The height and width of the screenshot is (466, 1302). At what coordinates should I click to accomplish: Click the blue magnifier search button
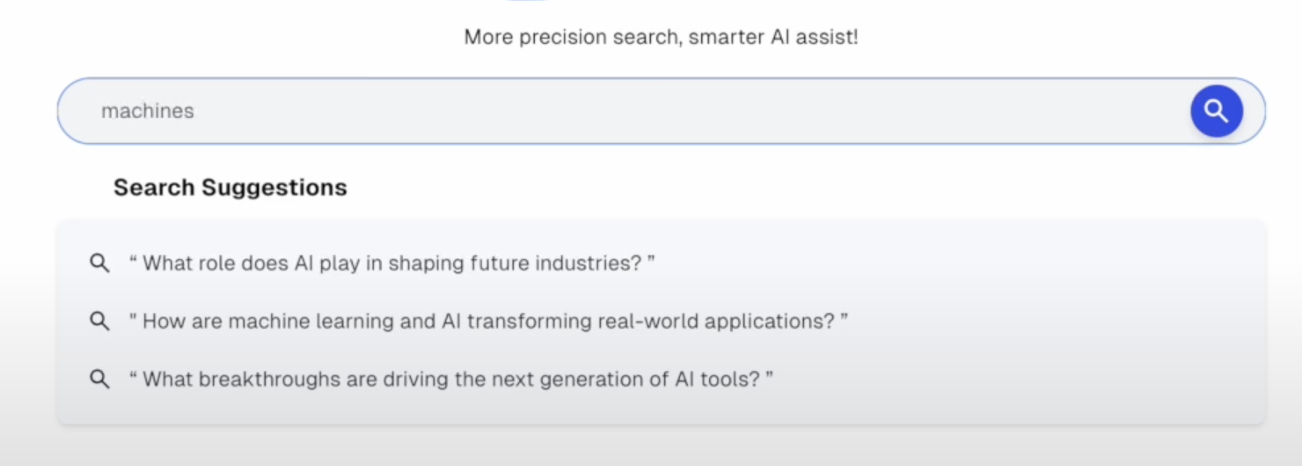[x=1217, y=111]
